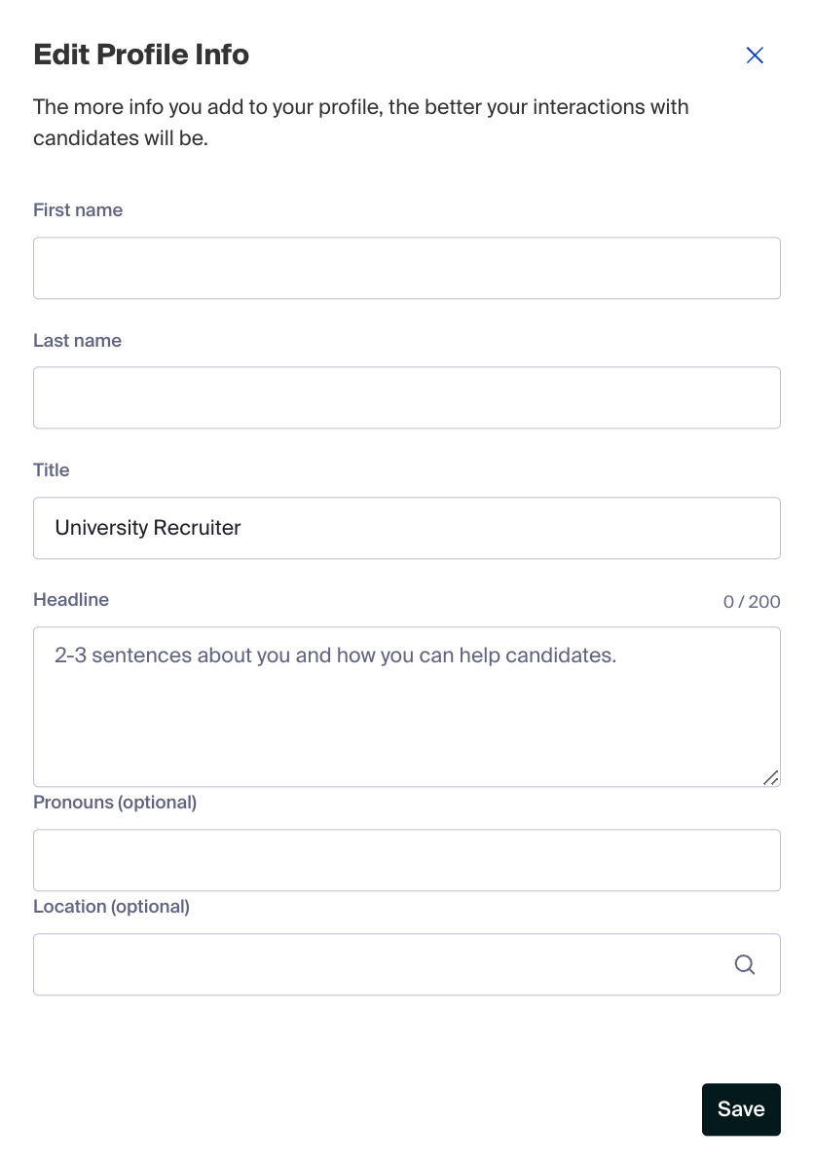Close the Edit Profile Info dialog
The width and height of the screenshot is (814, 1161).
(x=754, y=56)
